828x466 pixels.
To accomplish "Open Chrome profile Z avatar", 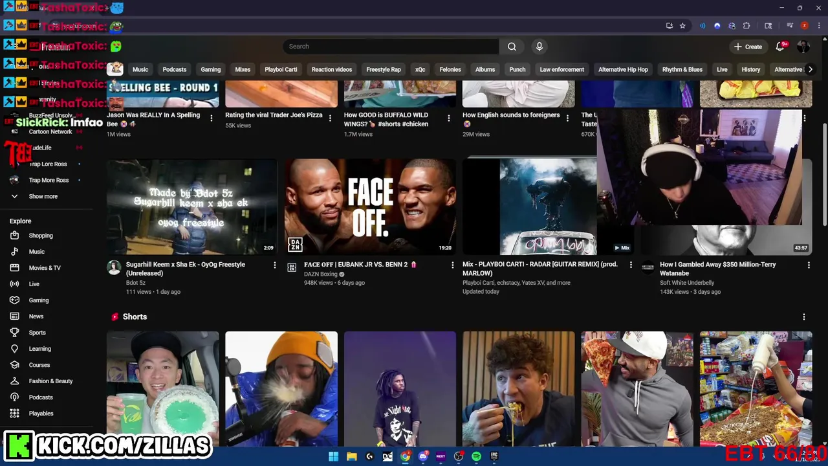I will click(804, 26).
